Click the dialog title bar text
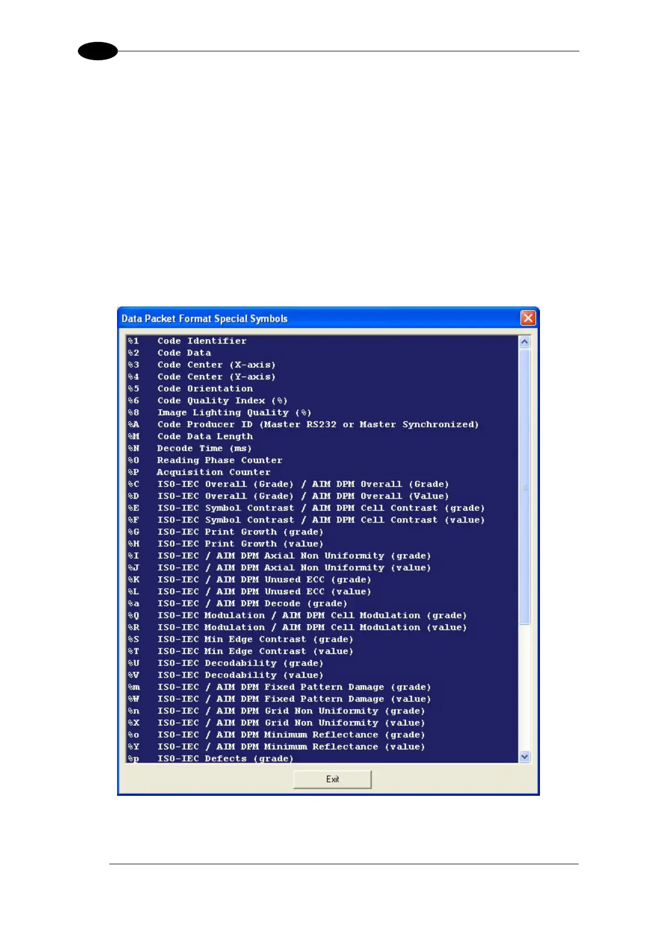This screenshot has width=657, height=930. (x=204, y=319)
